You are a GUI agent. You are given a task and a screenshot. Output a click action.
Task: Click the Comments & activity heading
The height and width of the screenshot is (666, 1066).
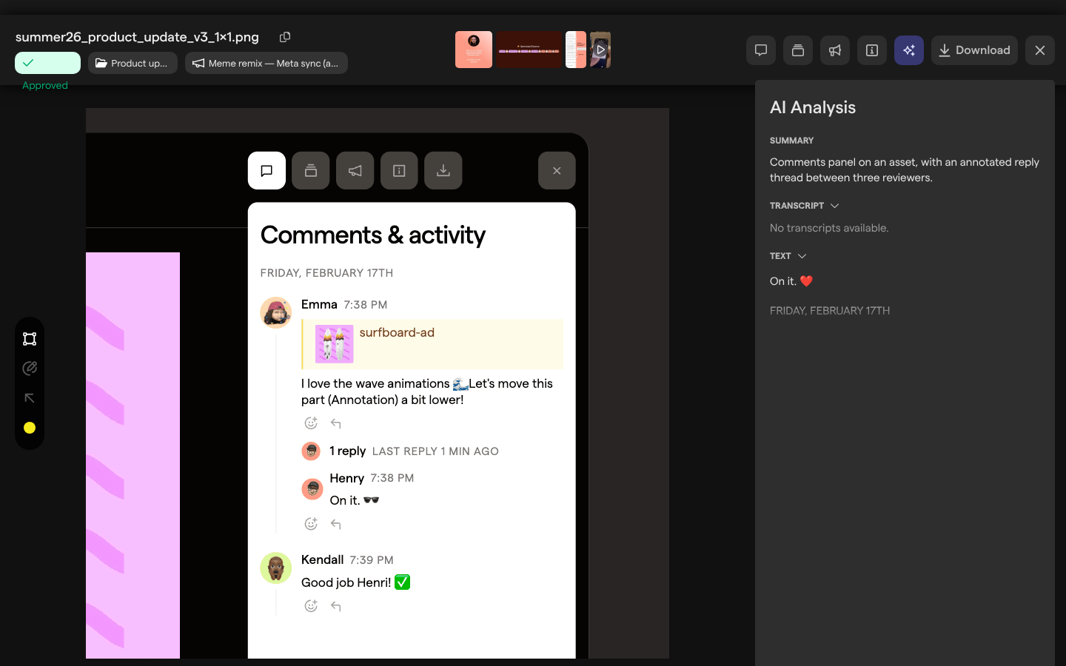click(373, 235)
